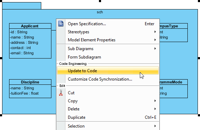Open Specification... menu entry
The image size is (200, 130).
point(108,24)
